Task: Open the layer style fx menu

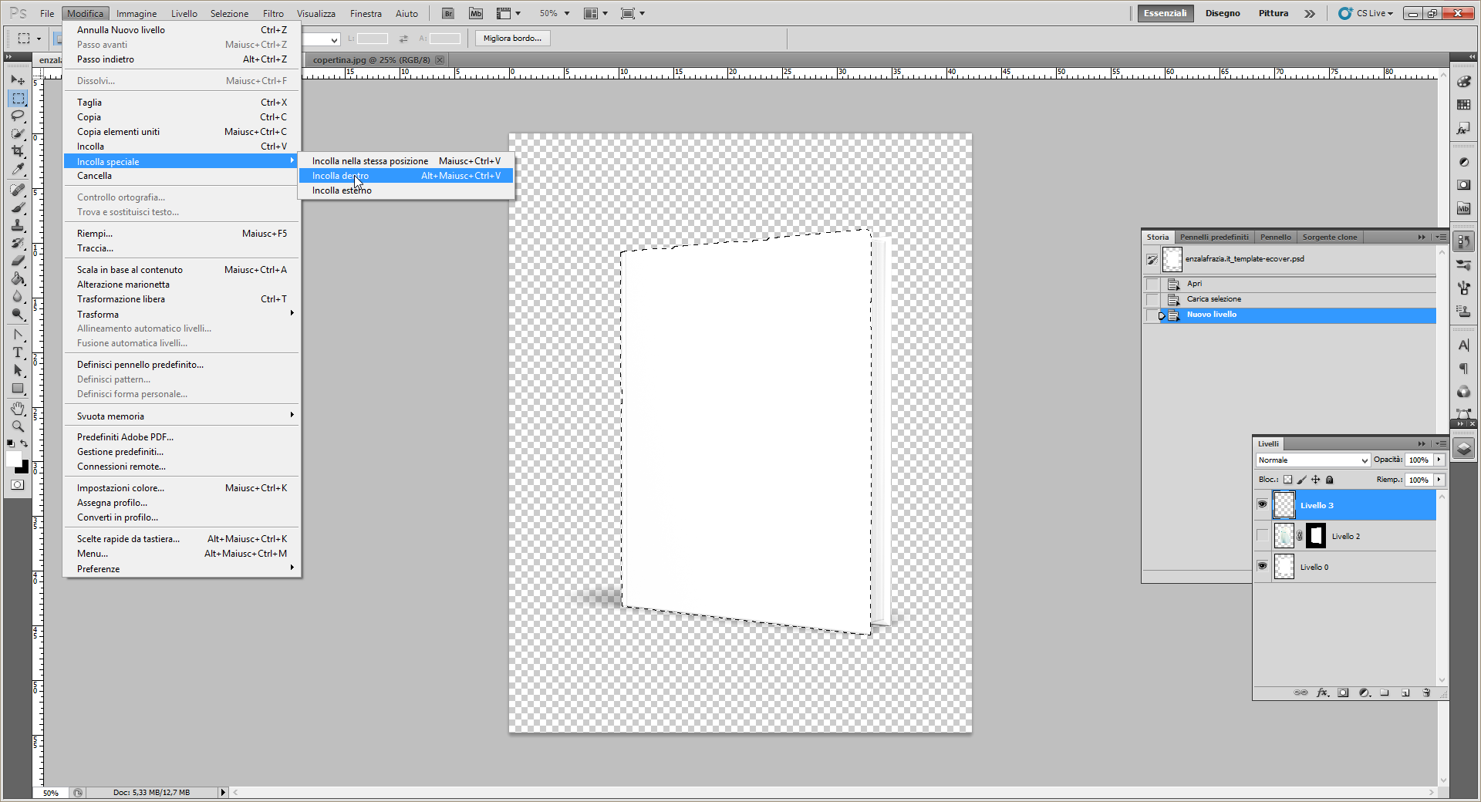Action: [x=1322, y=692]
